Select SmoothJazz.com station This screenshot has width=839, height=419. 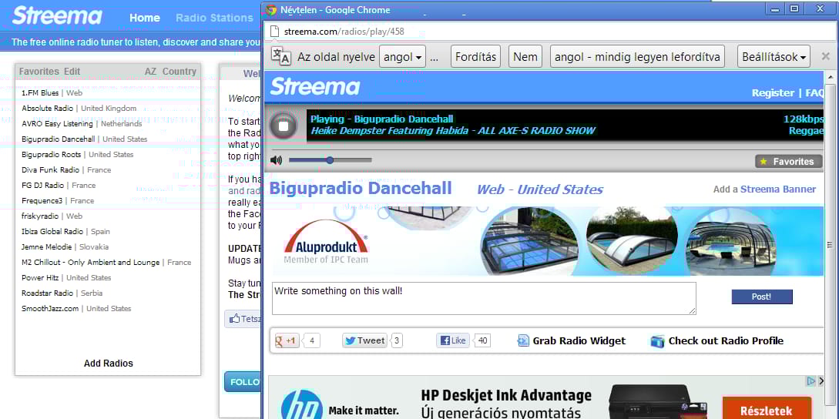click(x=50, y=309)
